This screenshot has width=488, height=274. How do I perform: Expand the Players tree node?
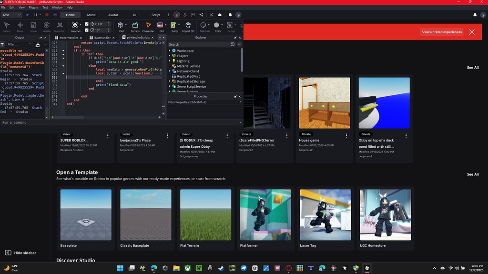[170, 56]
